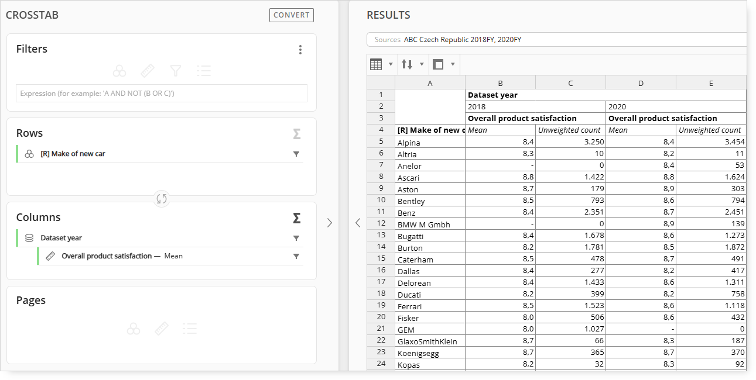Click the sort arrows toolbar icon
The height and width of the screenshot is (380, 756).
click(407, 64)
